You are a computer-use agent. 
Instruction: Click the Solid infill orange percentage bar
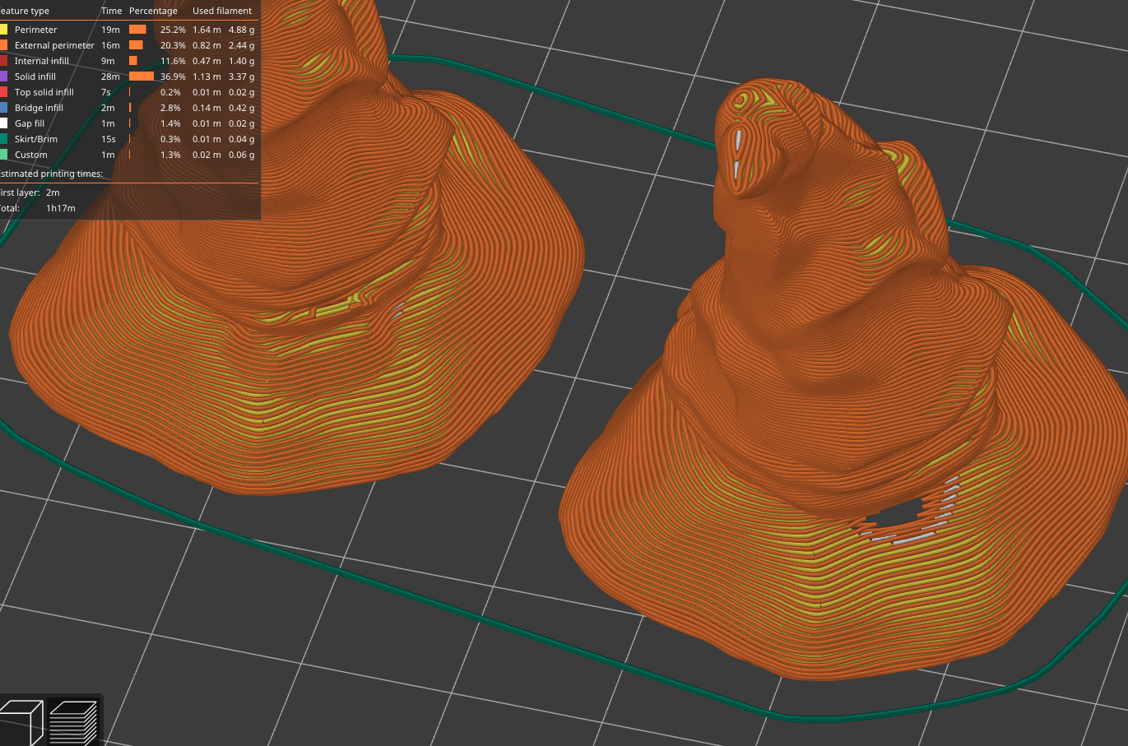(x=142, y=76)
